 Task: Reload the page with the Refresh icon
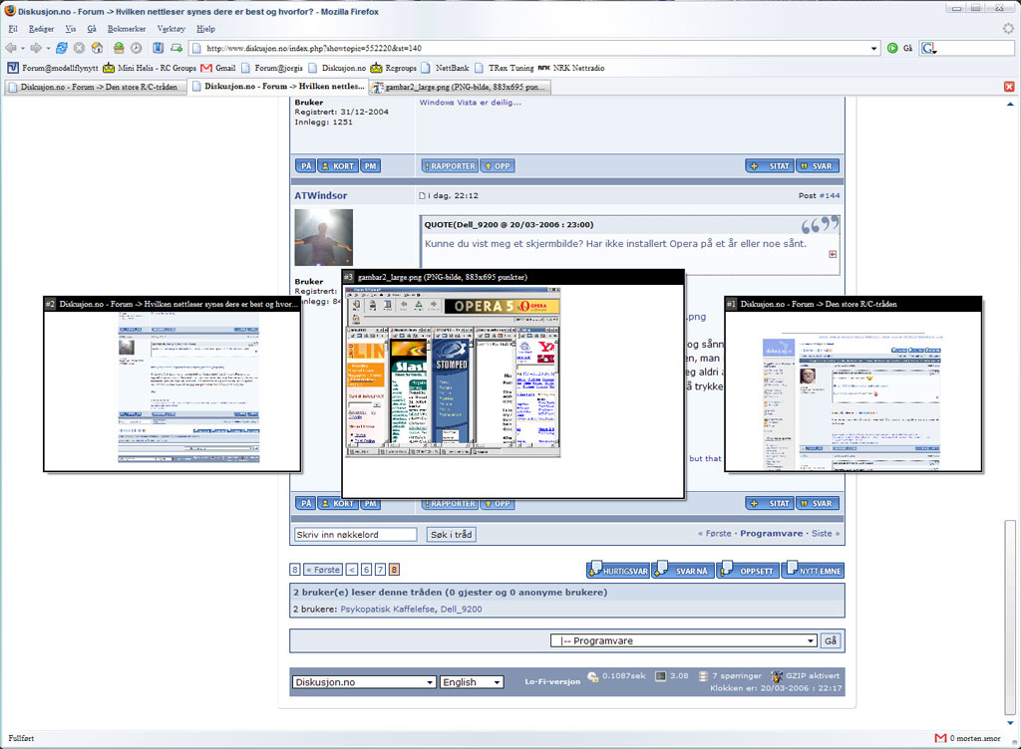(62, 48)
